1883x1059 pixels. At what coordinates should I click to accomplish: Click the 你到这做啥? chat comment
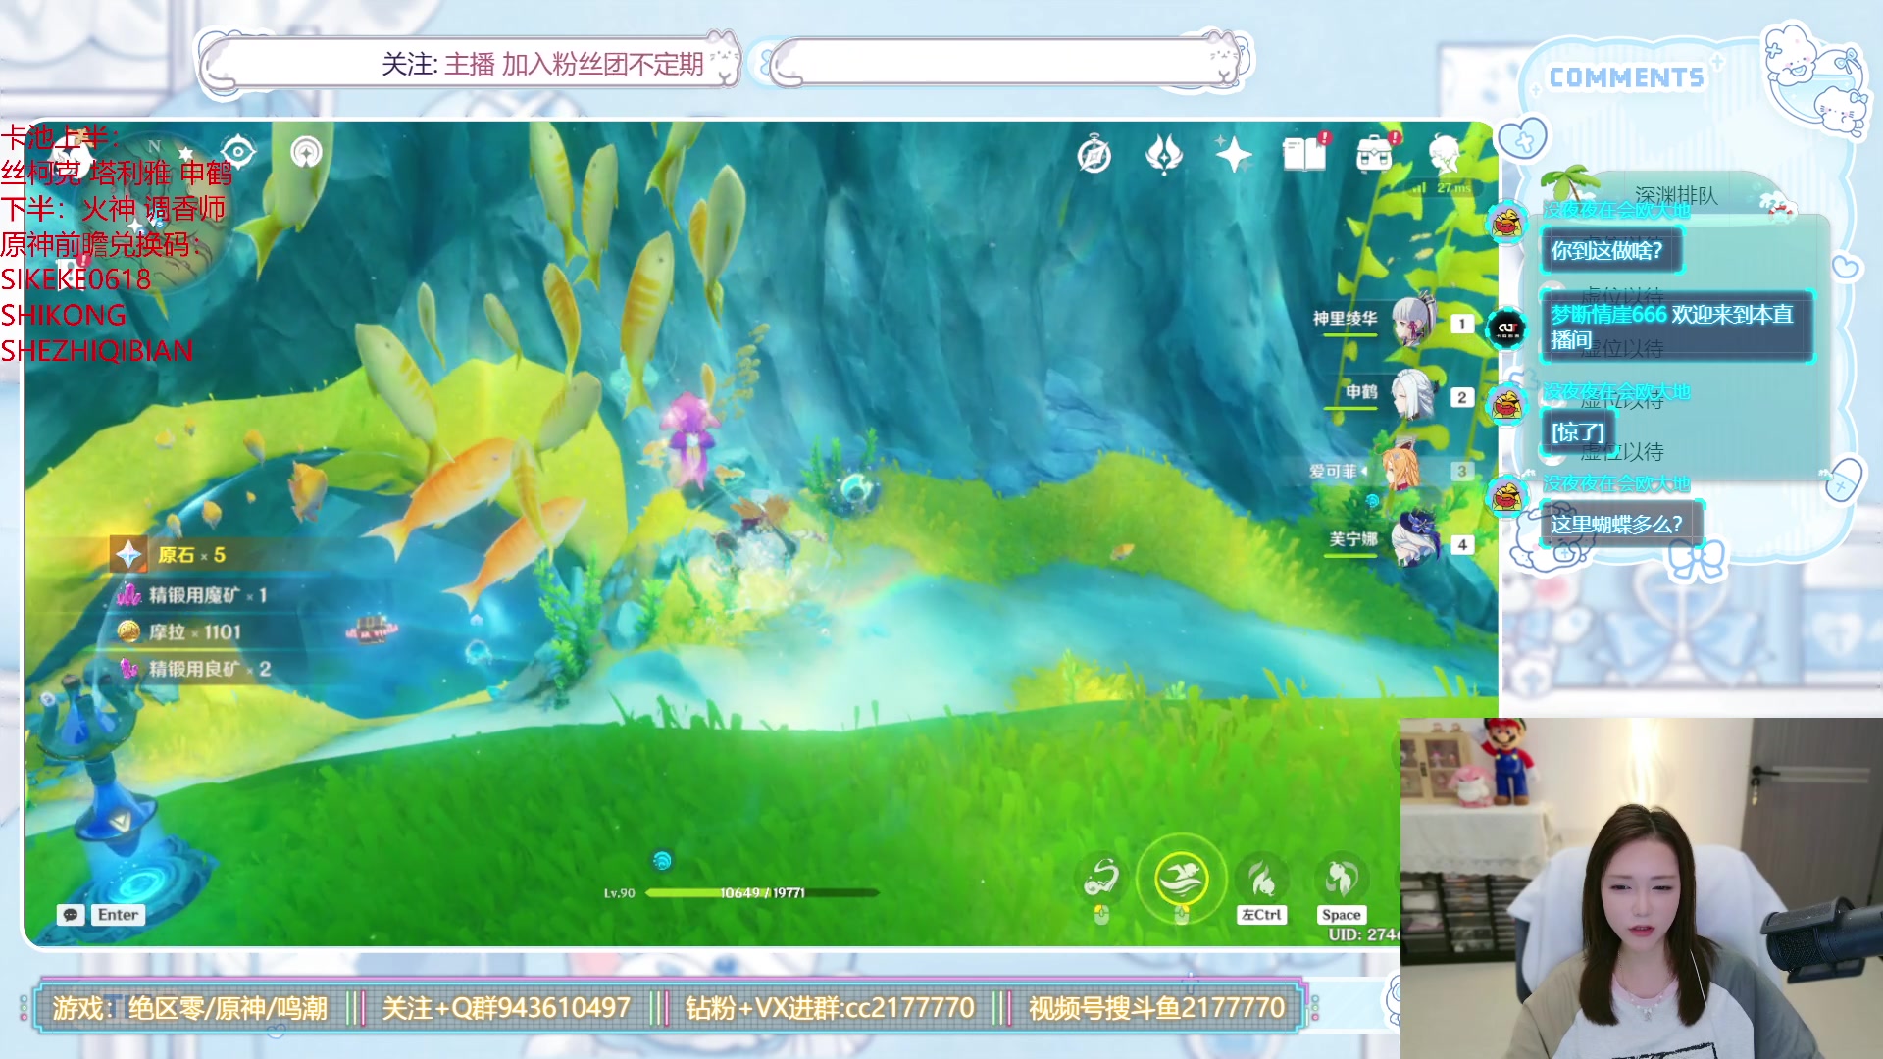1612,251
